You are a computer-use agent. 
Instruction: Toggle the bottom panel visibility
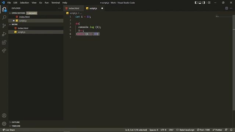[x=200, y=3]
